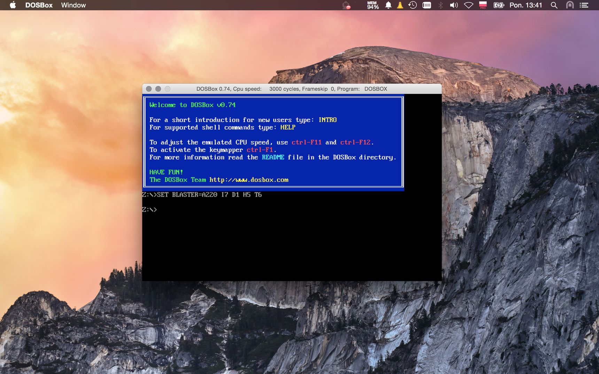This screenshot has height=374, width=599.
Task: Click the disabled zoom button of DOSBox window
Action: click(168, 89)
